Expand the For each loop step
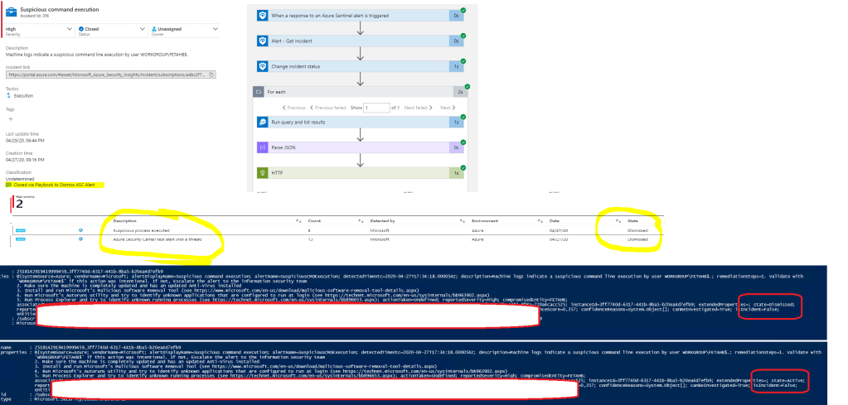848x405 pixels. [356, 92]
